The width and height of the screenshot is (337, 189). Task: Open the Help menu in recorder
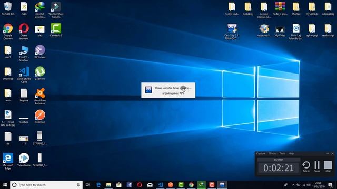pyautogui.click(x=291, y=153)
